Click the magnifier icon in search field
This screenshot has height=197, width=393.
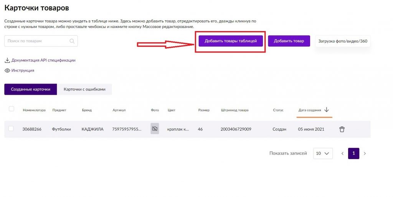72,41
